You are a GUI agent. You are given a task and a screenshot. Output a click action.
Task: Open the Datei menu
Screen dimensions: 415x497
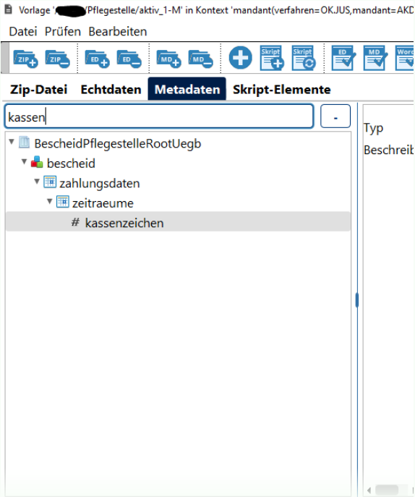click(x=23, y=32)
